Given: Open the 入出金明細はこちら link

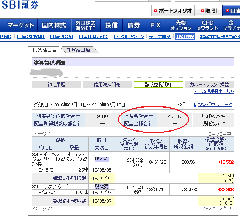Looking at the screenshot, I should [214, 91].
